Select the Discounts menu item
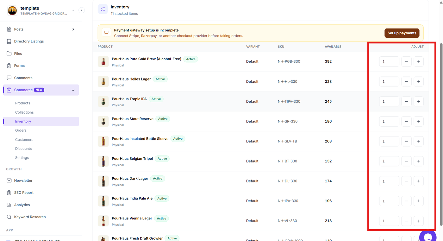 [23, 149]
